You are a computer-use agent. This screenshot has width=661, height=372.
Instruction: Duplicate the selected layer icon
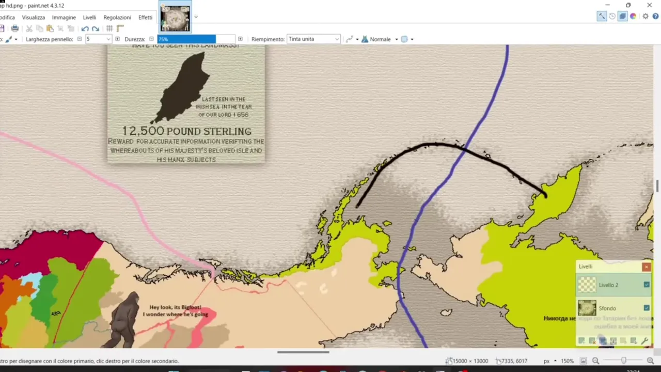(x=603, y=341)
